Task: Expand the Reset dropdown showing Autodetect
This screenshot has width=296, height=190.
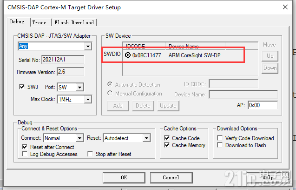Action: (x=146, y=138)
